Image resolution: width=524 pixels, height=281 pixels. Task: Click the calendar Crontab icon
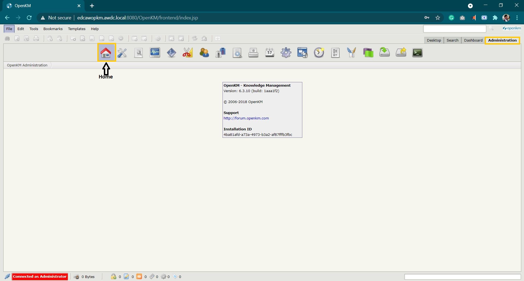pyautogui.click(x=270, y=52)
